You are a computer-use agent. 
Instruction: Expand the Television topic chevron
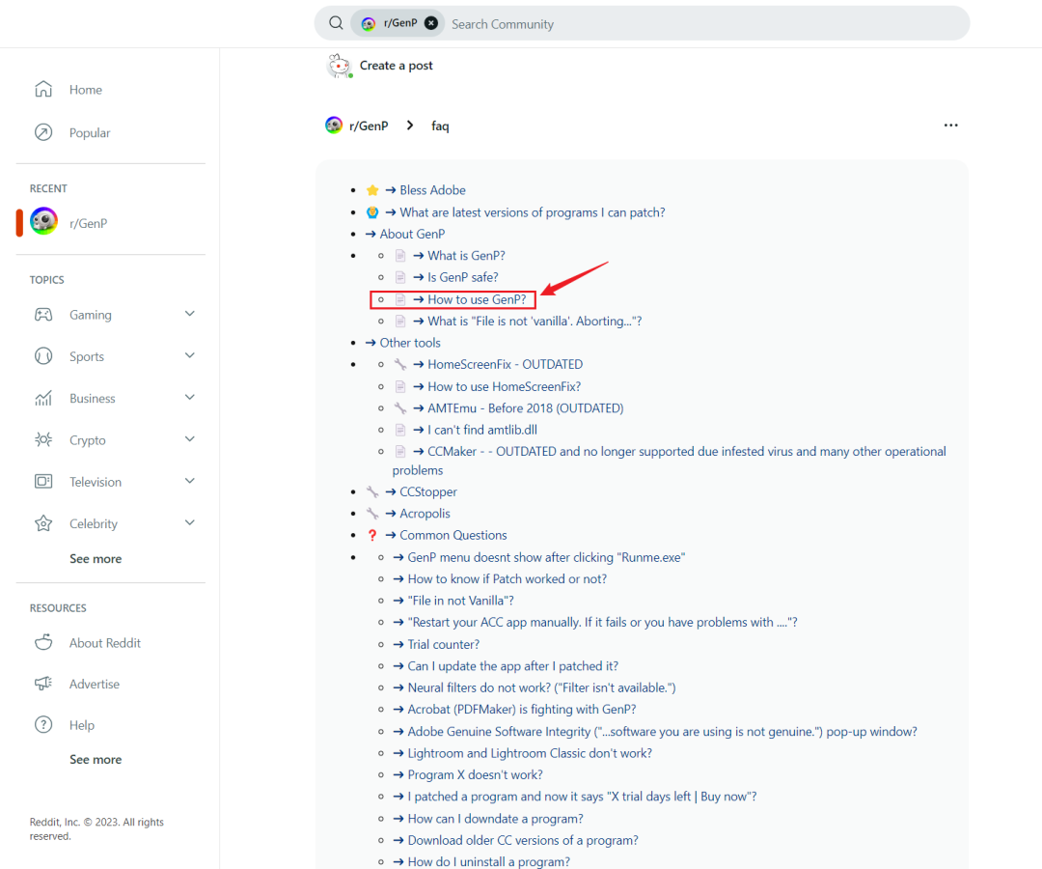(x=190, y=481)
